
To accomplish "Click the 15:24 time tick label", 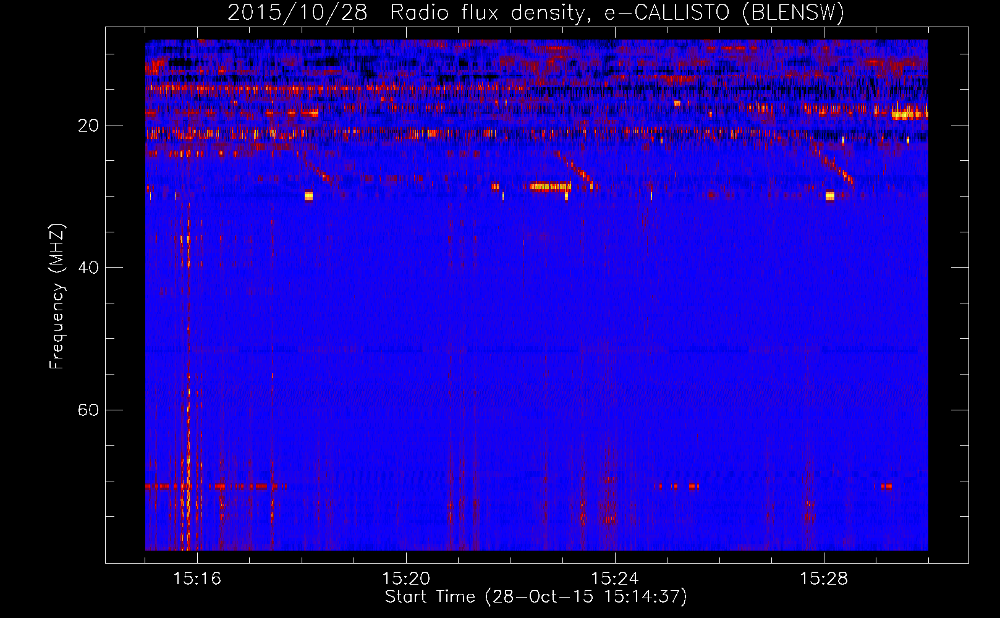I will pyautogui.click(x=615, y=578).
